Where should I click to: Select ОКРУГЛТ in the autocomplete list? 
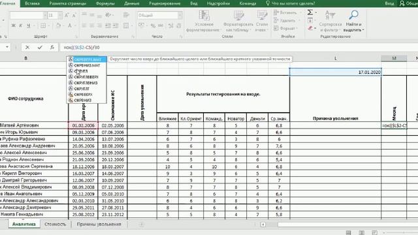pyautogui.click(x=87, y=89)
